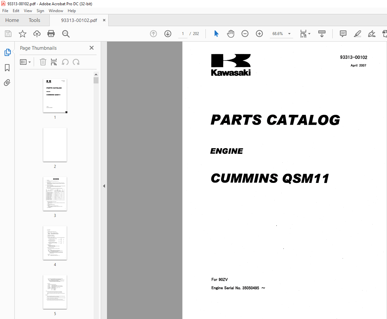Enable scrolling page mode
Viewport: 387px width, 319px height.
(x=322, y=33)
